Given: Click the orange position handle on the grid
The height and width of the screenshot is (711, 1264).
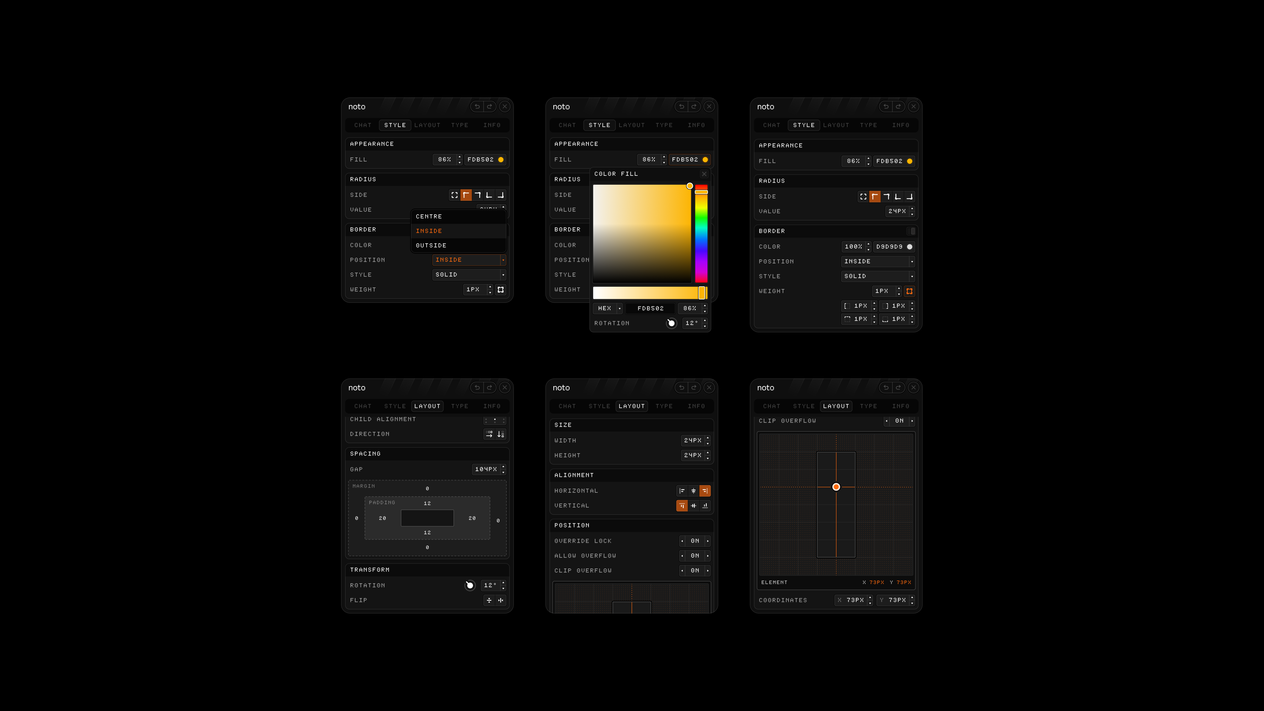Looking at the screenshot, I should [836, 487].
